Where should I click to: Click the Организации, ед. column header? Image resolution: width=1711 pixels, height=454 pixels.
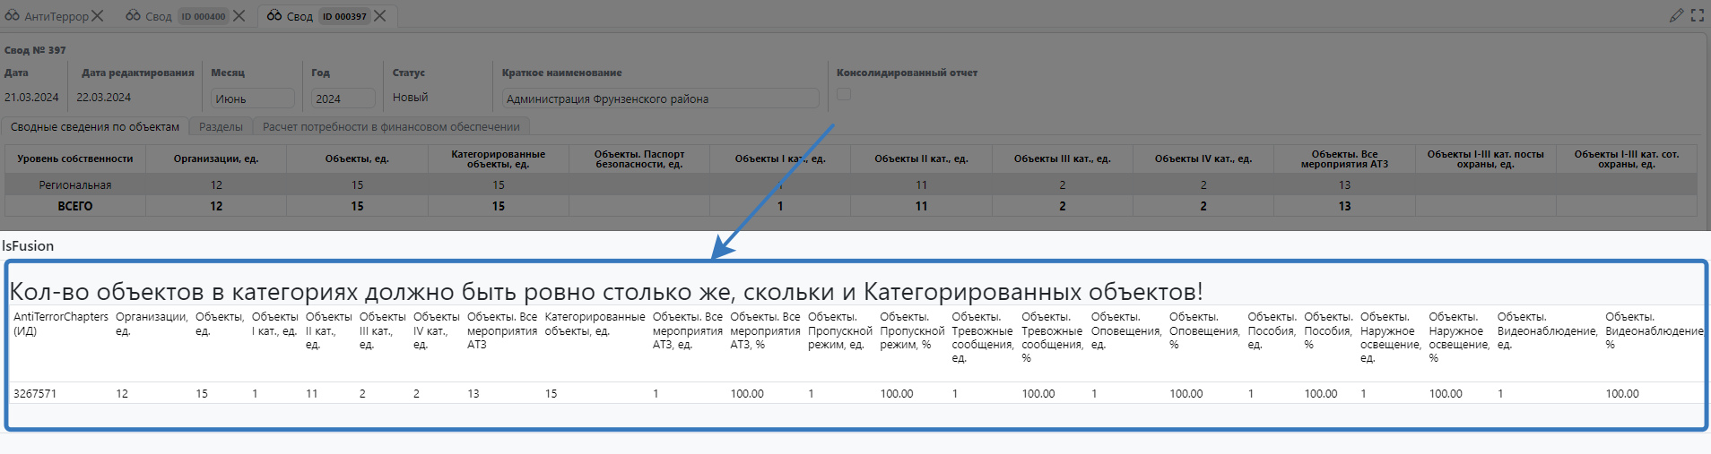[x=216, y=159]
